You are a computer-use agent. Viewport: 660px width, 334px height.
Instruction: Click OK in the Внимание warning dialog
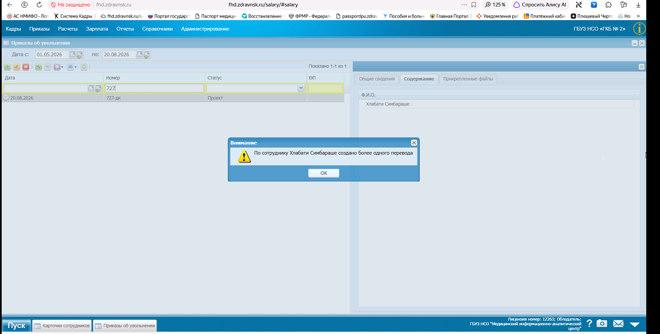pyautogui.click(x=323, y=173)
